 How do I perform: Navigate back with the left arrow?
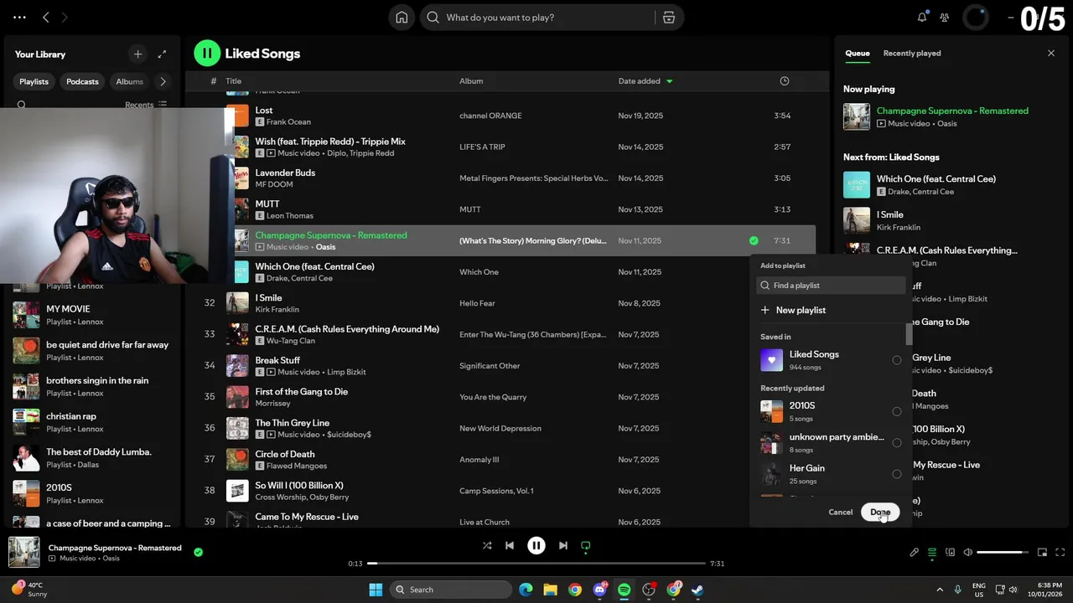point(46,17)
